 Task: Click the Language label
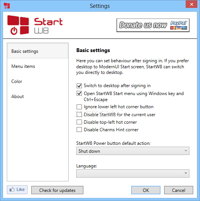pyautogui.click(x=86, y=166)
